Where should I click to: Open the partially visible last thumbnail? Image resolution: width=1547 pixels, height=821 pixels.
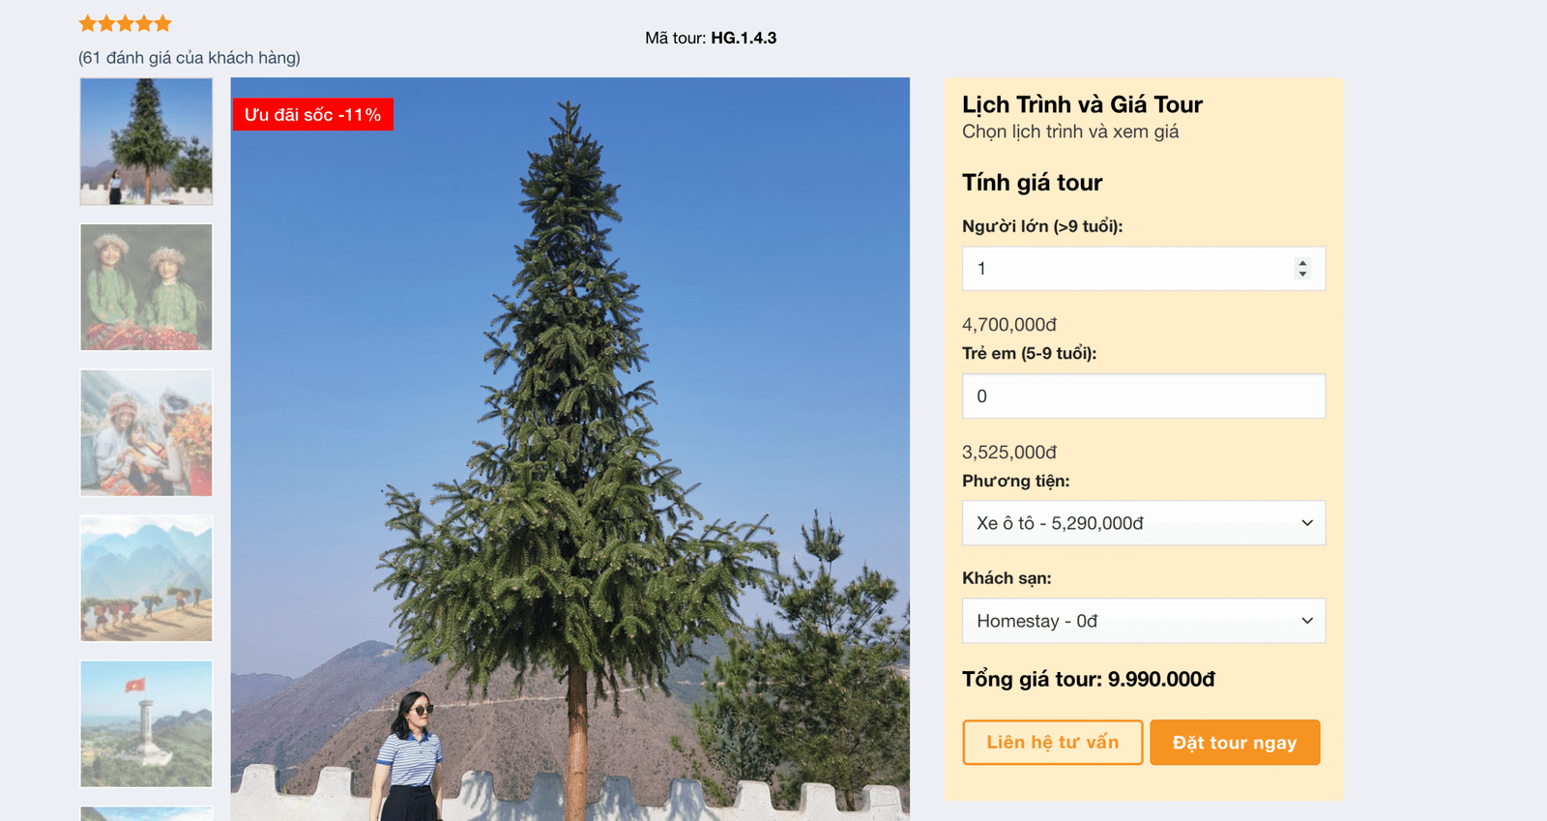coord(146,814)
